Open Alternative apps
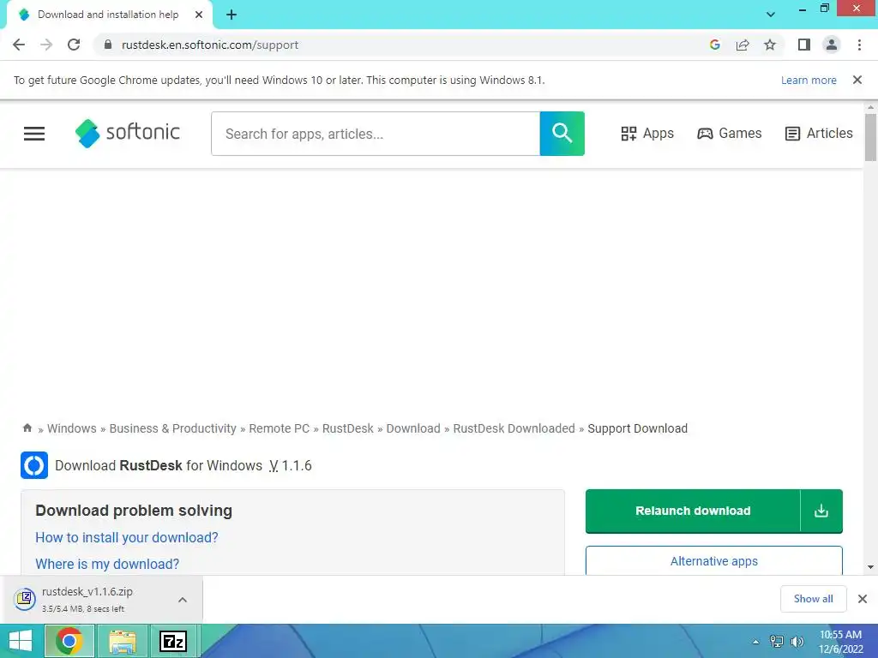 pos(714,561)
